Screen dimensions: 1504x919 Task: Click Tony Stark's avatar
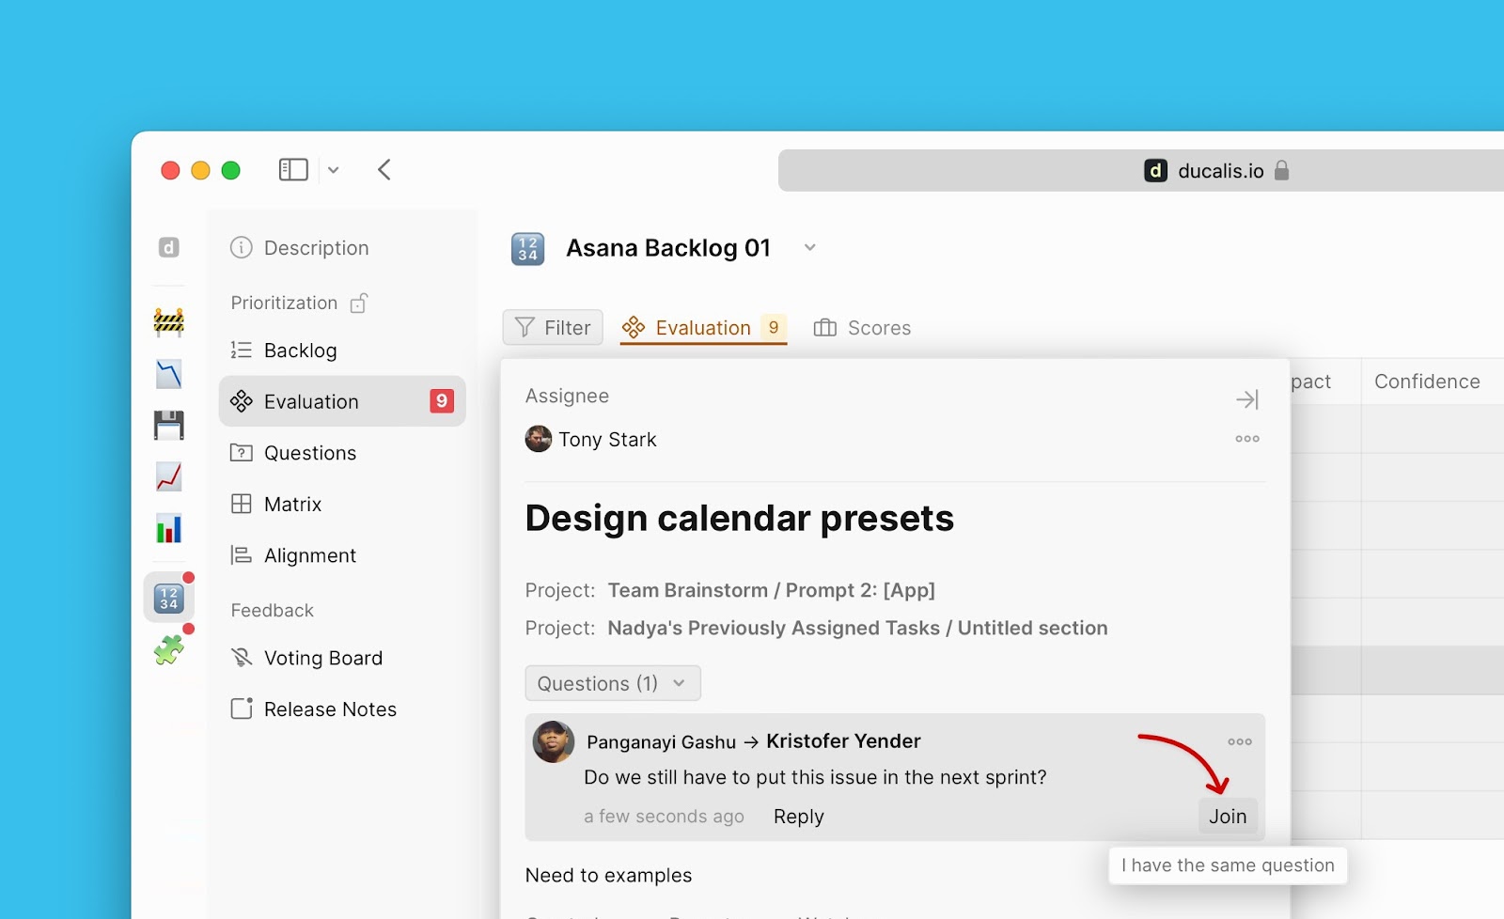(x=539, y=439)
